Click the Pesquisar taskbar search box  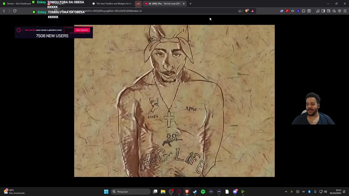coord(131,192)
